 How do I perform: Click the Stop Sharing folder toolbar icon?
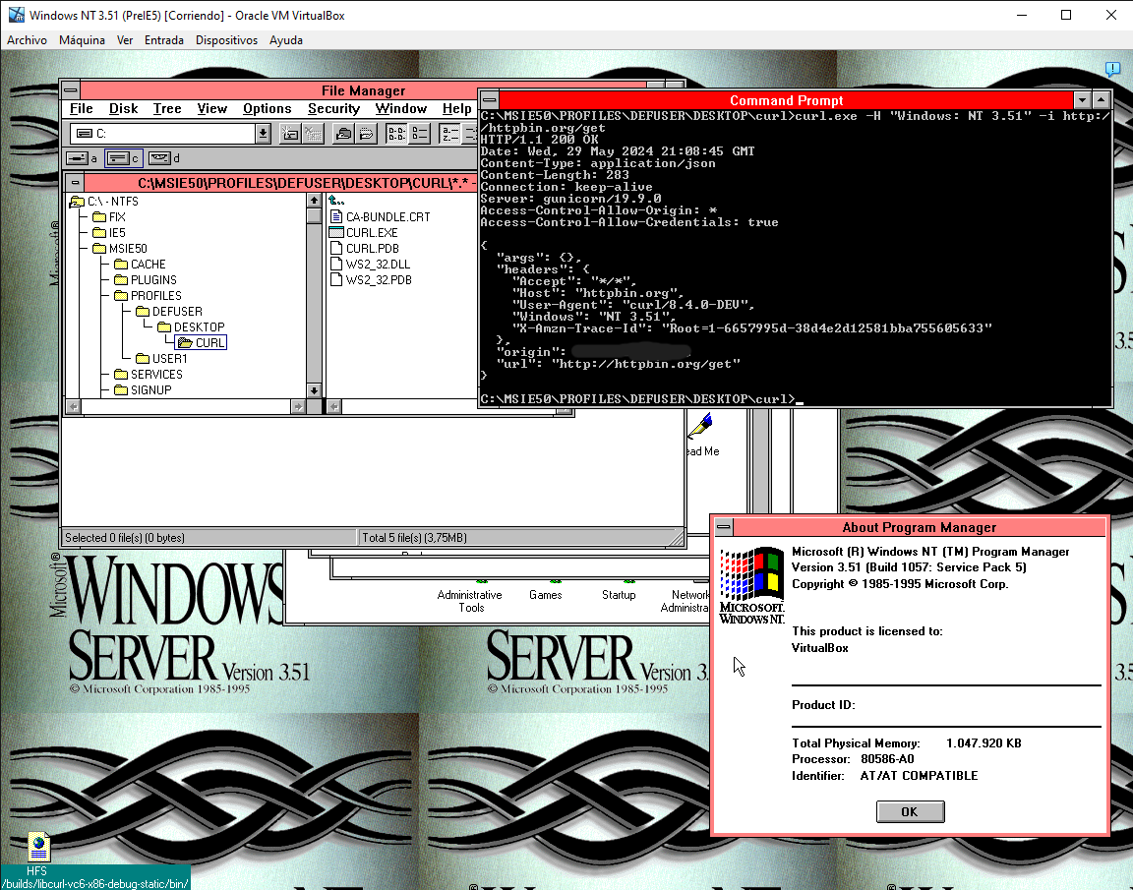point(365,135)
